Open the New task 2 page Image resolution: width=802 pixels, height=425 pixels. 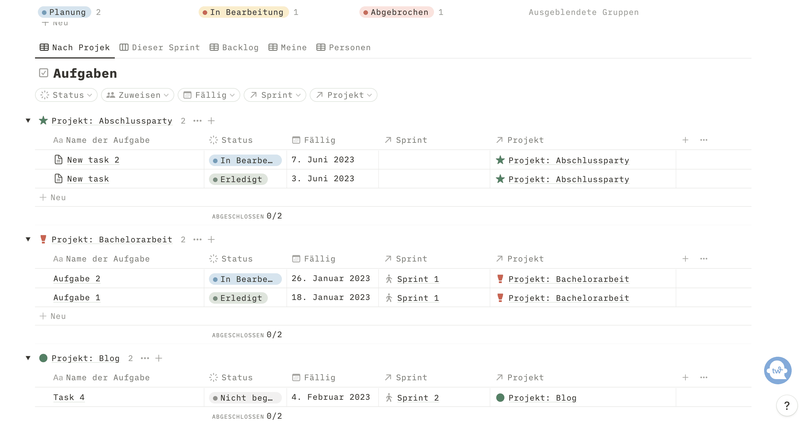point(93,160)
